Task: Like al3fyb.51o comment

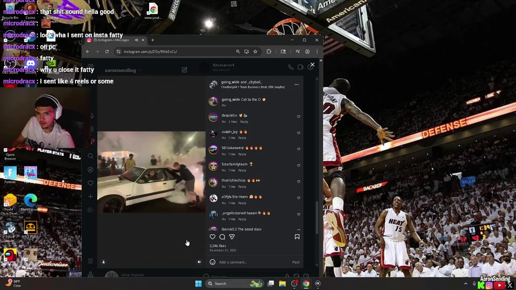Action: pos(299,198)
